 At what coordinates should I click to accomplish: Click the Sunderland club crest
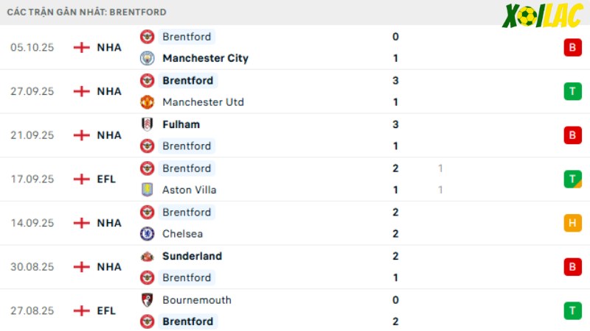[x=147, y=256]
